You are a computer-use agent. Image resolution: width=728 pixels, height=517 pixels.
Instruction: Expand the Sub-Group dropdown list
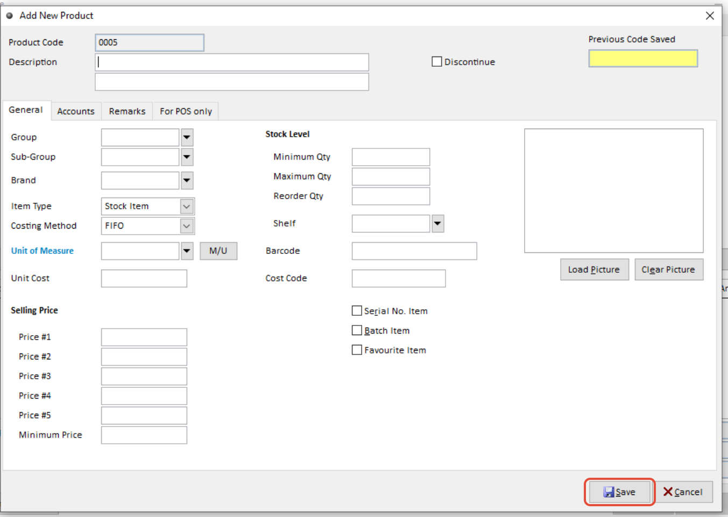coord(187,157)
